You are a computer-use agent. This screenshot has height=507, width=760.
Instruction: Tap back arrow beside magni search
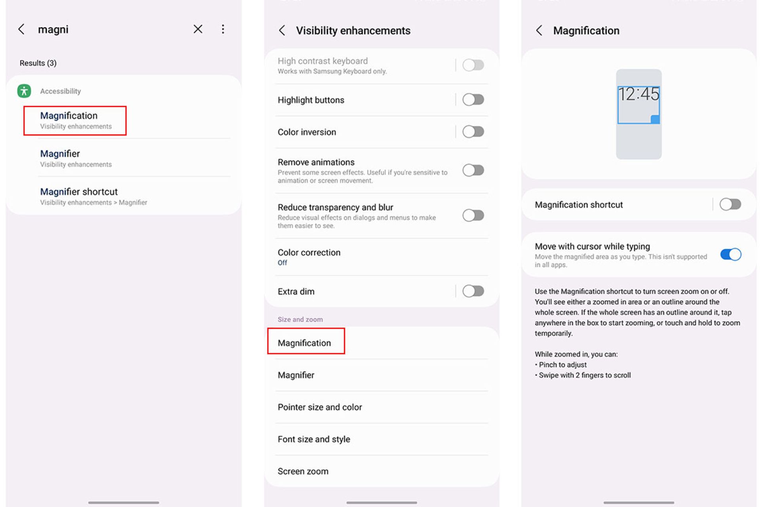click(21, 29)
